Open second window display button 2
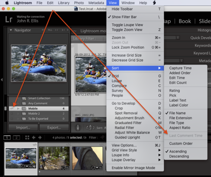 (x=16, y=138)
